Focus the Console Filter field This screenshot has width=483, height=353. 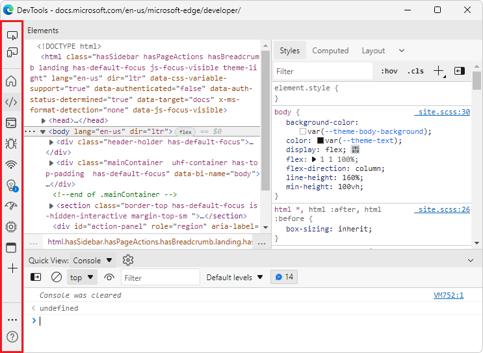coord(161,277)
